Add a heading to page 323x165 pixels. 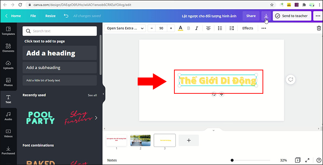click(x=59, y=53)
